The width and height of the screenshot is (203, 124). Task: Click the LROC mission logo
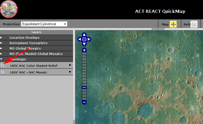tap(9, 9)
